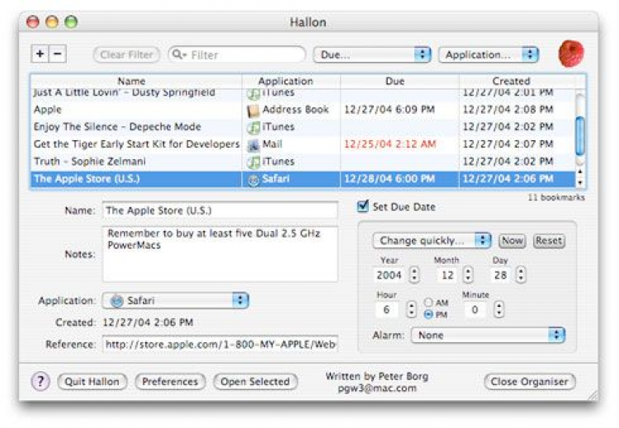The width and height of the screenshot is (619, 428).
Task: Click iTunes icon in Truth - Sophie Zelmani row
Action: pyautogui.click(x=253, y=162)
